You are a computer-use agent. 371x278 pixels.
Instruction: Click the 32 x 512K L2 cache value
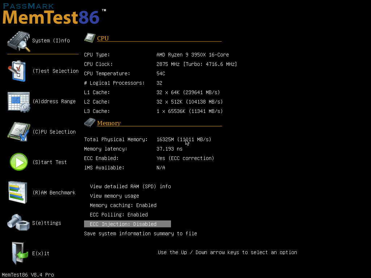pos(189,102)
